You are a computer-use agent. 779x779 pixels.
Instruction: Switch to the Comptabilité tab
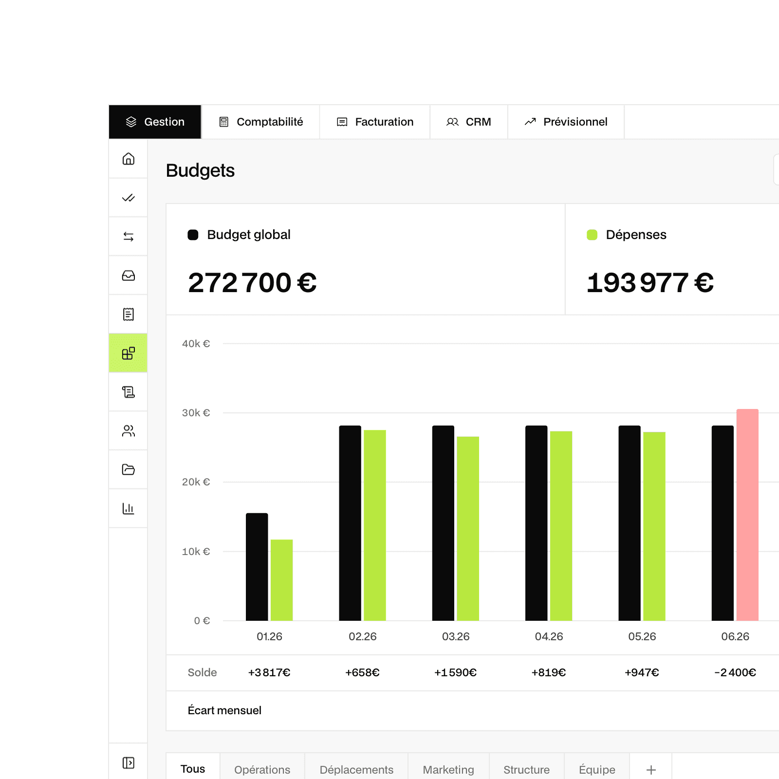click(261, 122)
